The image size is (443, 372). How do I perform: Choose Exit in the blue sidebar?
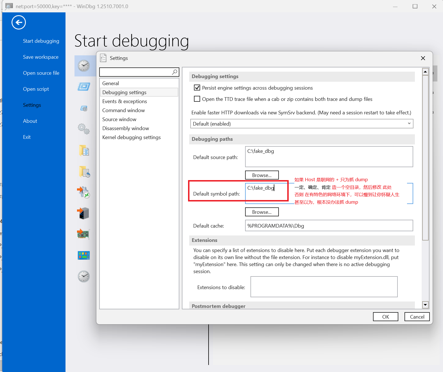[x=27, y=137]
